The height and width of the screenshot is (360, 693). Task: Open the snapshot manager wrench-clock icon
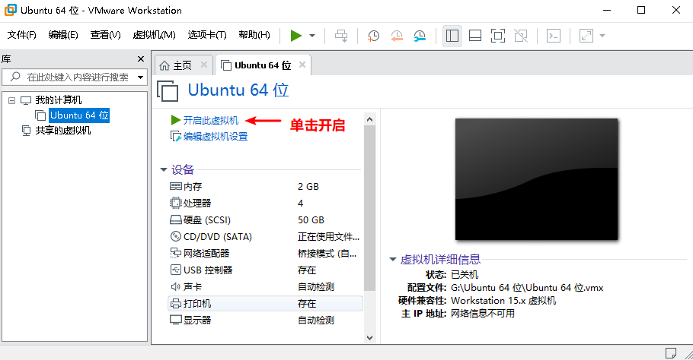pos(420,36)
